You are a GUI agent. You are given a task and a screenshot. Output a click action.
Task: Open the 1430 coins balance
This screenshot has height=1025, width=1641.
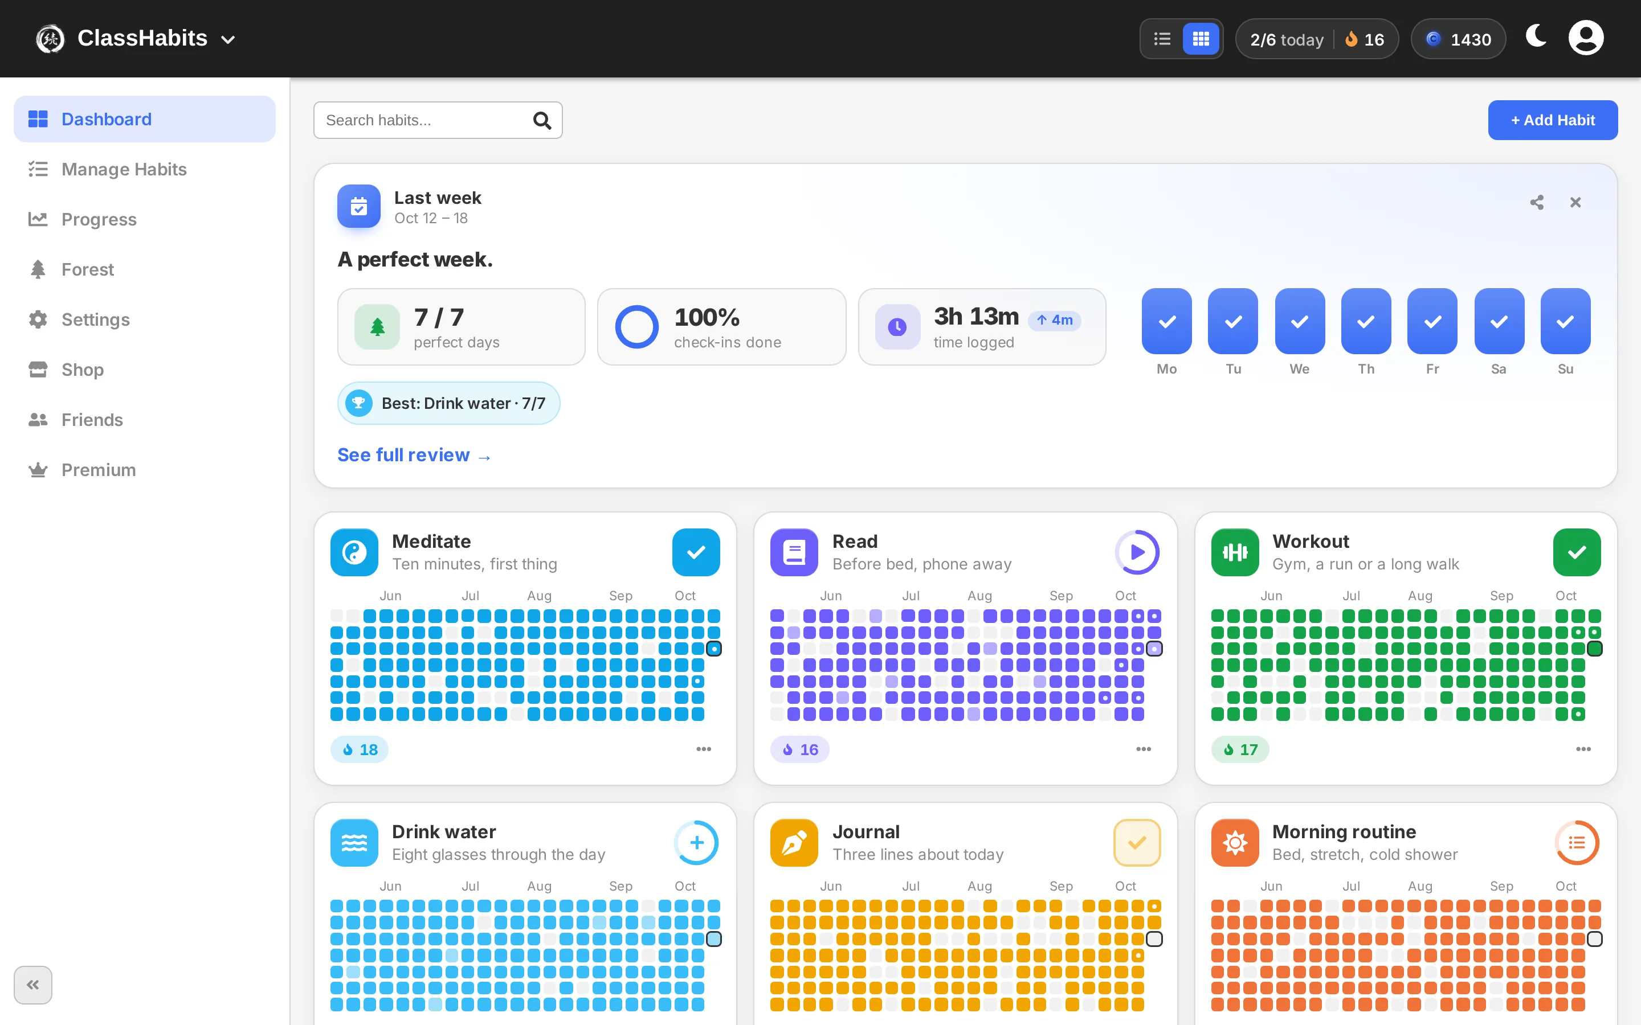click(x=1458, y=39)
